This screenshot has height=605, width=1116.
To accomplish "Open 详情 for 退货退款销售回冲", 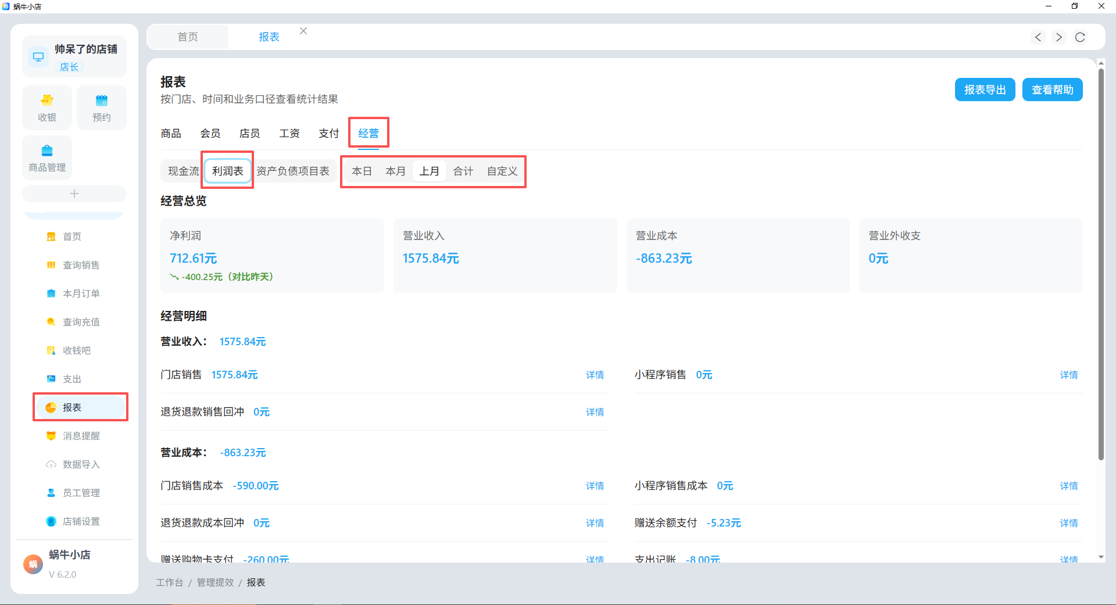I will pos(595,412).
